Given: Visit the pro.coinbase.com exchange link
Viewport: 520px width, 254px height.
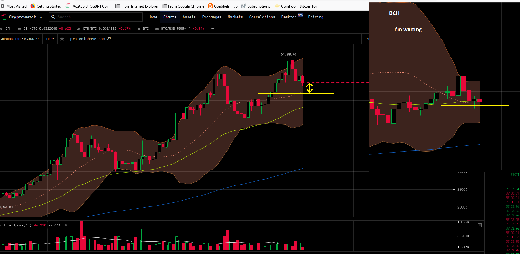Looking at the screenshot, I should pos(90,39).
